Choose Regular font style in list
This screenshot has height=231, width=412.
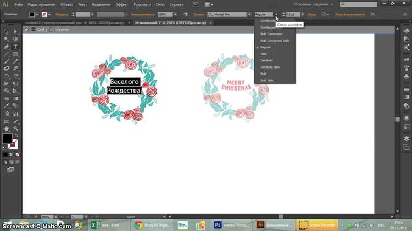[x=266, y=47]
